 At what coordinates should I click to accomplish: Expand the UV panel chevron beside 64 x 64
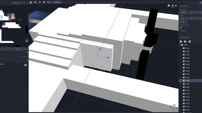[x=27, y=3]
